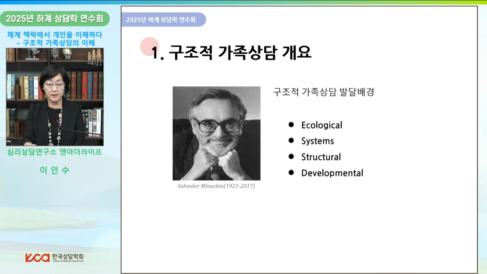The image size is (487, 274).
Task: Click the 한국상담학회 text beside the logo
Action: [68, 257]
